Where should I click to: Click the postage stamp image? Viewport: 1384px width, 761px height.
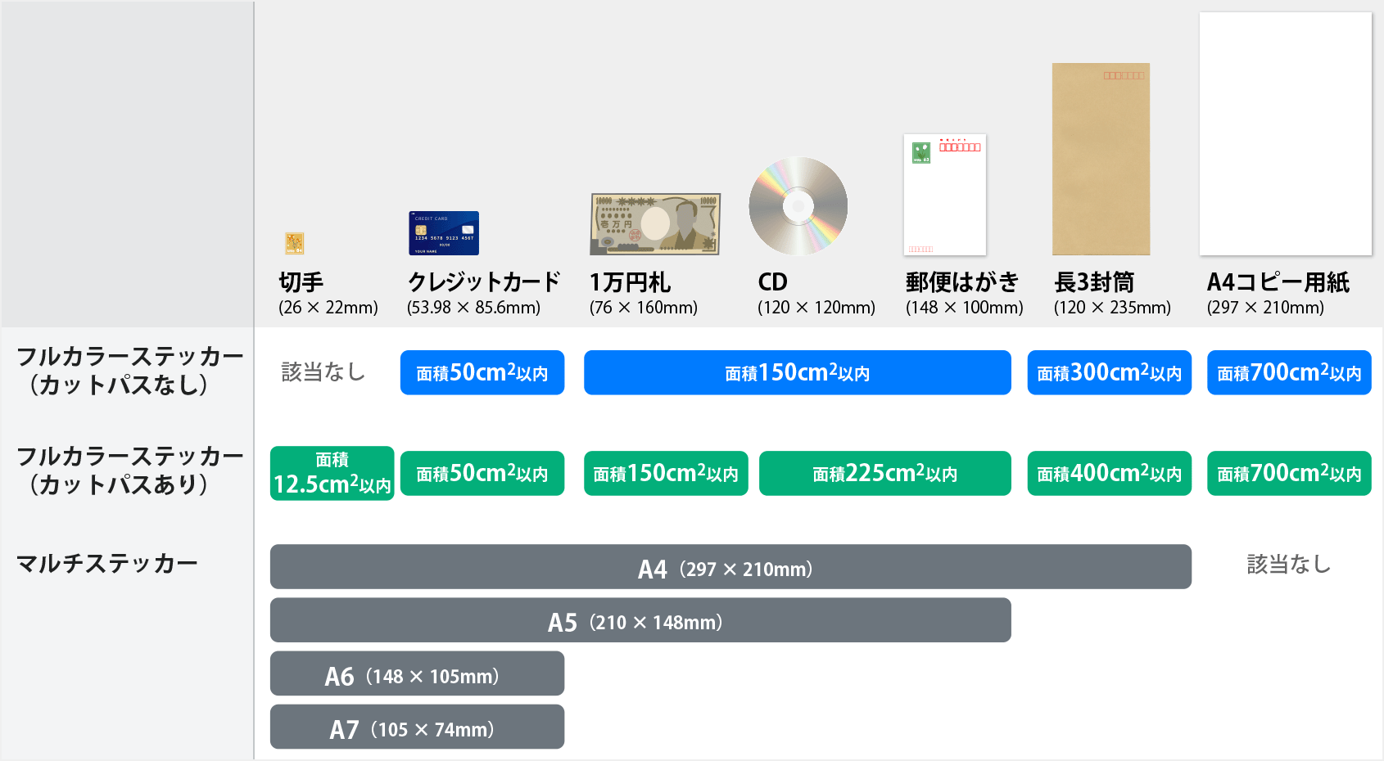coord(294,243)
